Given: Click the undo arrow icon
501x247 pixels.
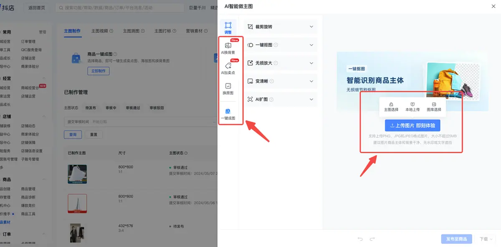Looking at the screenshot, I should pos(360,239).
